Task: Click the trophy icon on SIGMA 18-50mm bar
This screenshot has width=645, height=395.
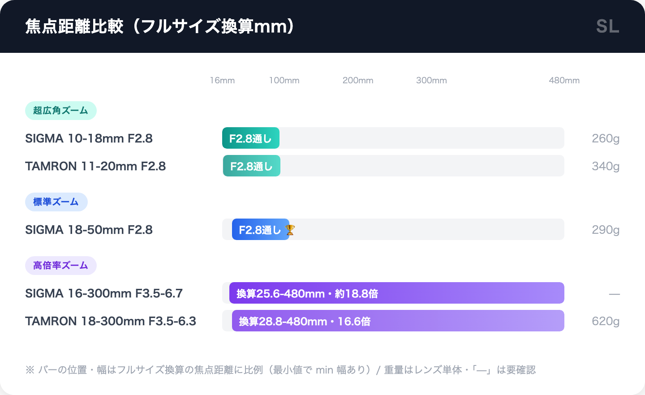Action: pyautogui.click(x=290, y=230)
